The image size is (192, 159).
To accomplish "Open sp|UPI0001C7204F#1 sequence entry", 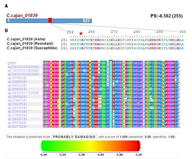I will click(23, 93).
